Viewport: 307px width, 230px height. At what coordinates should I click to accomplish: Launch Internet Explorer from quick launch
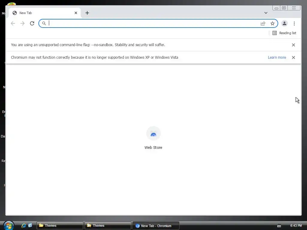coord(24,226)
